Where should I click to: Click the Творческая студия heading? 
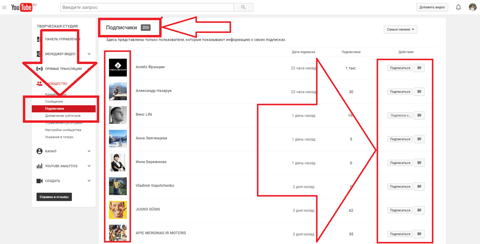57,26
